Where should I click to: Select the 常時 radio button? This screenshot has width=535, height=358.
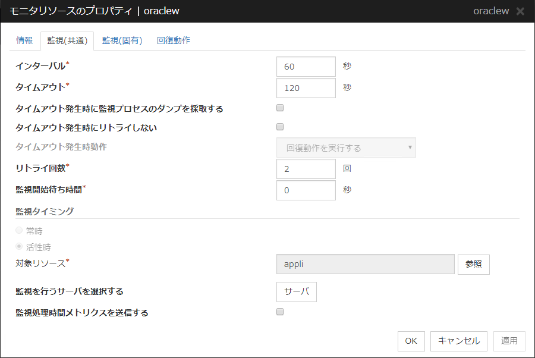18,230
